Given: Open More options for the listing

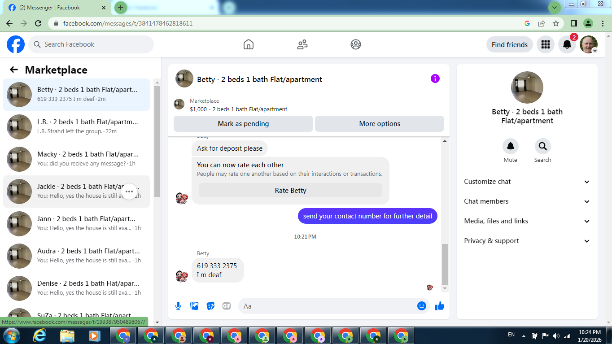Looking at the screenshot, I should coord(380,124).
